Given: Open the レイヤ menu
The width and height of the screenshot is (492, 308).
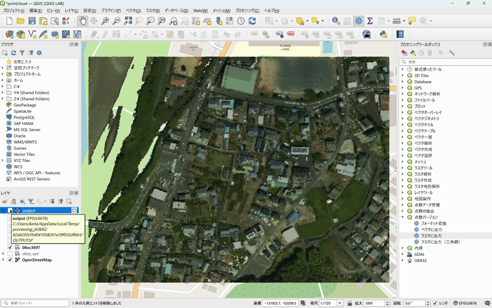Looking at the screenshot, I should coord(71,10).
